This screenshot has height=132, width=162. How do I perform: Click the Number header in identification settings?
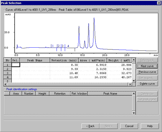(x=29, y=93)
